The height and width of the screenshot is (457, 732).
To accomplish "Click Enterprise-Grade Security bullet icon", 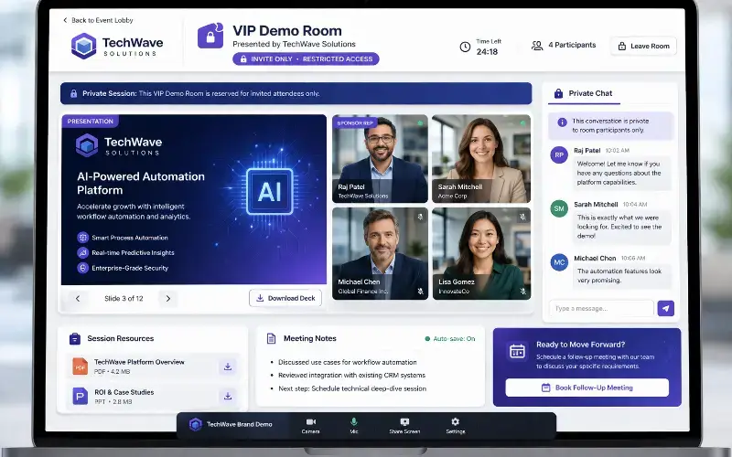I will (82, 268).
